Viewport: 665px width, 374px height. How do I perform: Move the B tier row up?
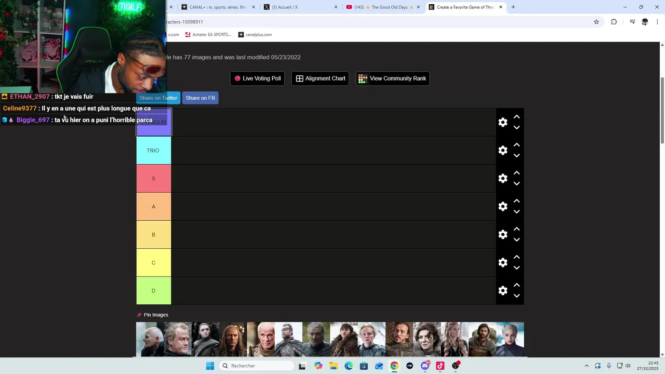[516, 229]
